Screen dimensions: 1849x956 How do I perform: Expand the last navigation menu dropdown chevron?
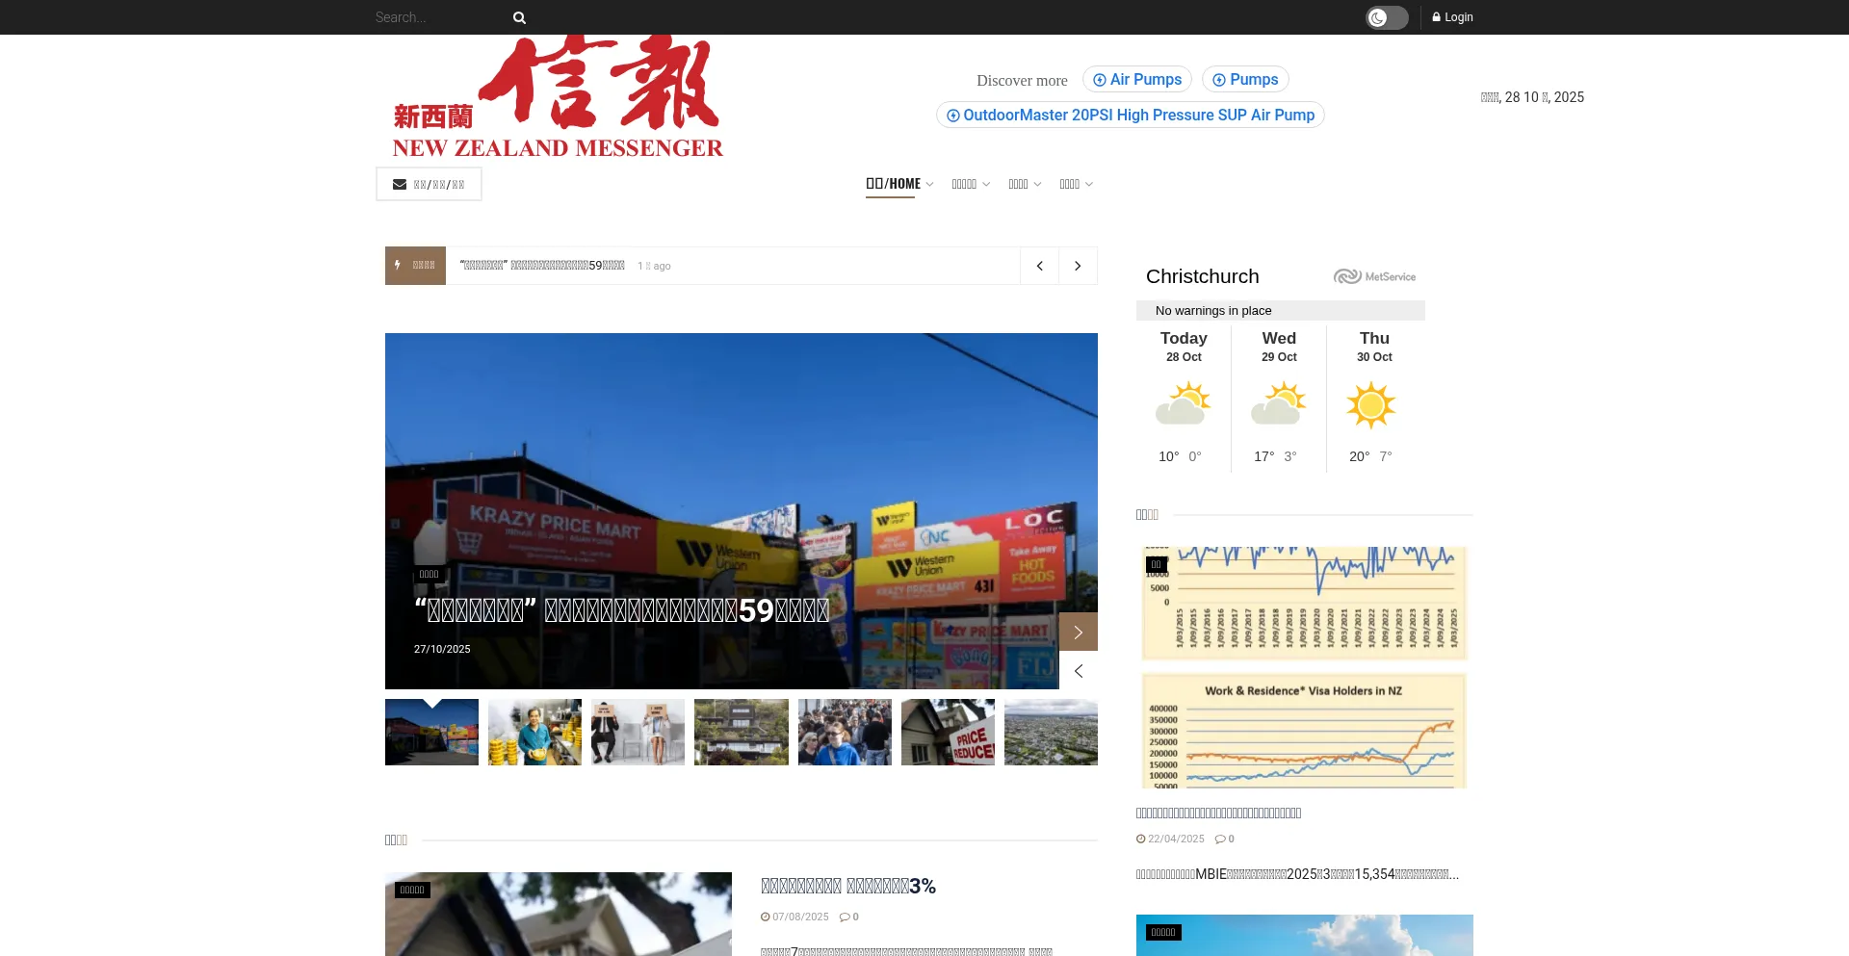[1089, 185]
